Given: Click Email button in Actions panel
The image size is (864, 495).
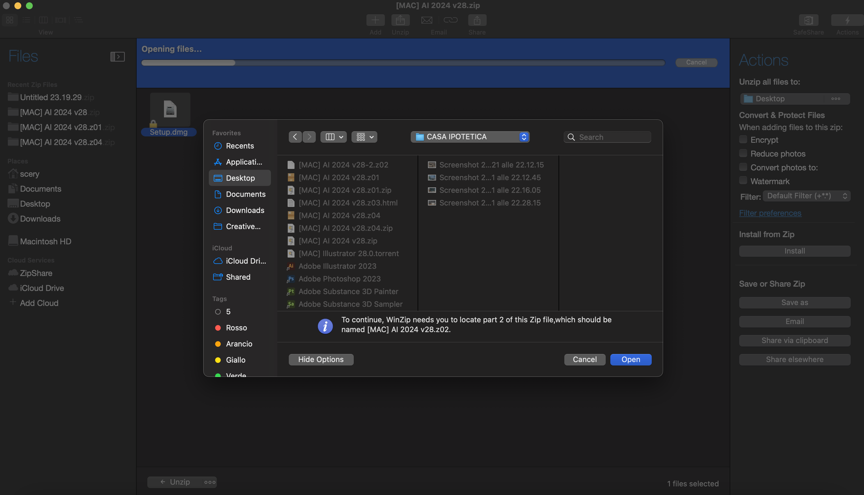Looking at the screenshot, I should click(x=794, y=322).
